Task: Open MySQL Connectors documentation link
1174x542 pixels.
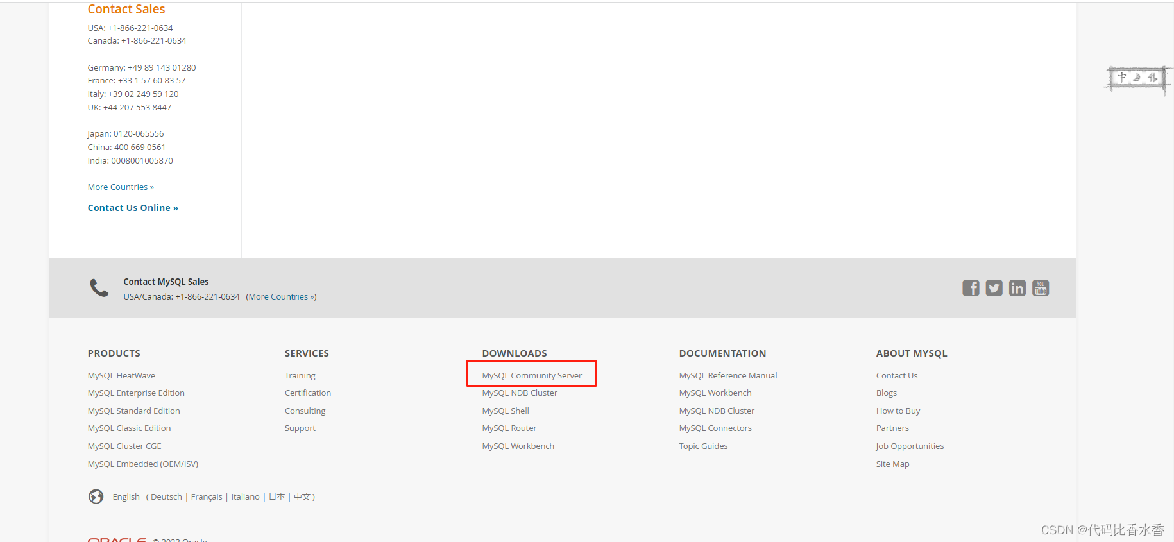Action: pyautogui.click(x=715, y=428)
